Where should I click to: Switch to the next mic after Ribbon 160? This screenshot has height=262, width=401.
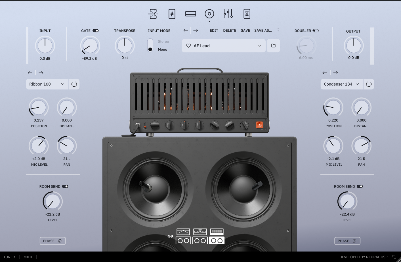coord(41,73)
